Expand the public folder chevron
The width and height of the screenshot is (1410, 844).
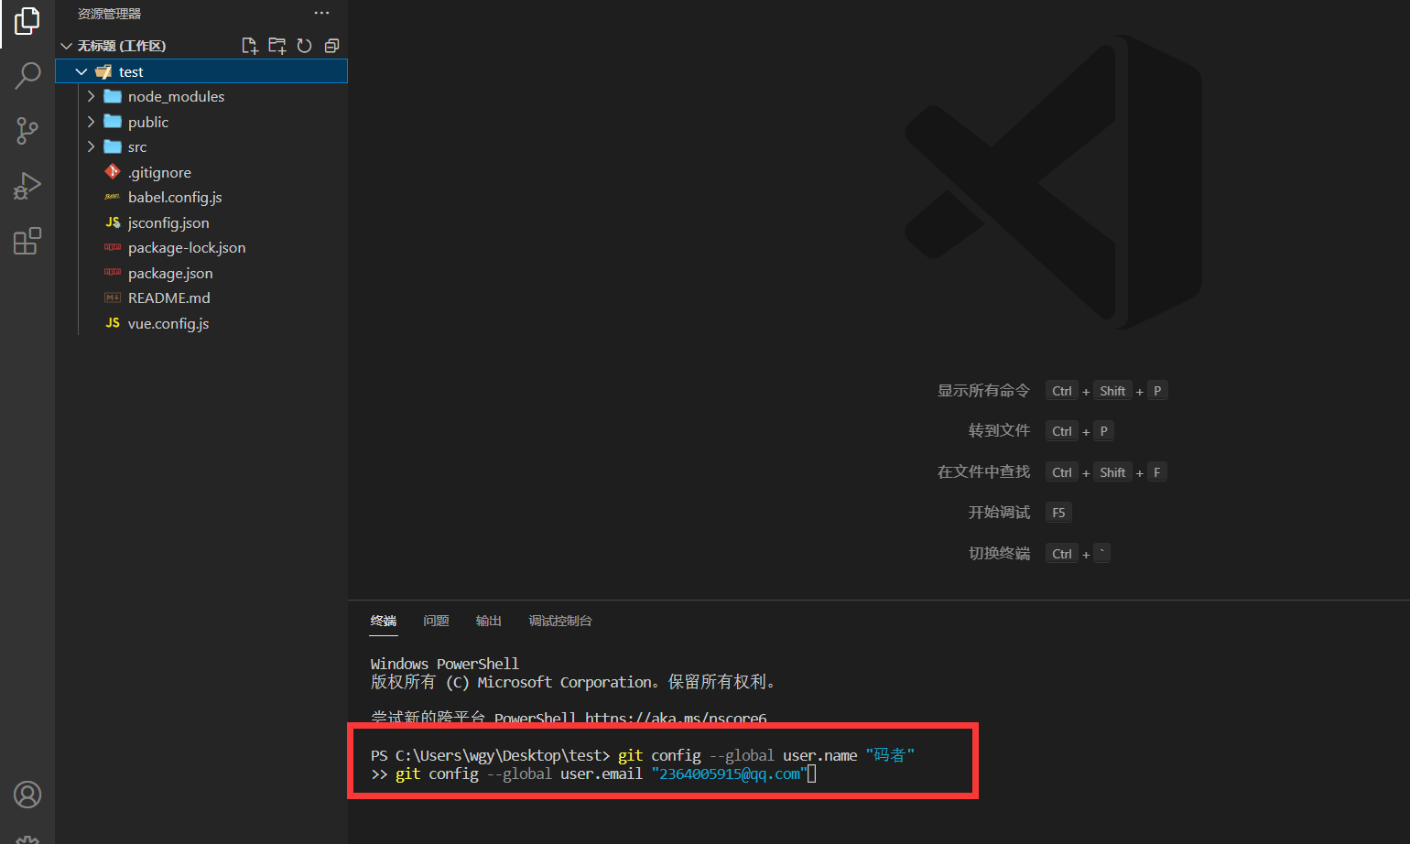tap(91, 122)
